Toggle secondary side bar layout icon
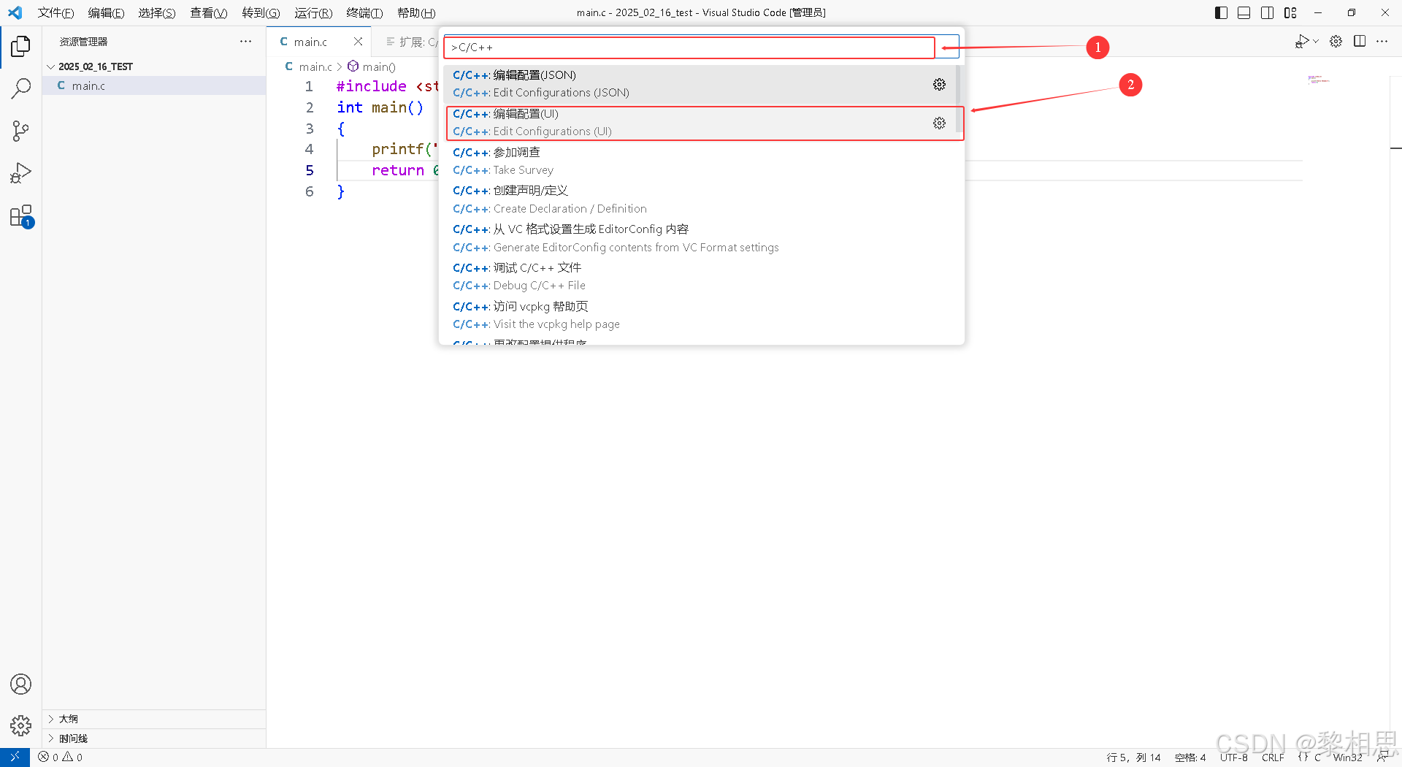Image resolution: width=1402 pixels, height=767 pixels. [x=1268, y=12]
